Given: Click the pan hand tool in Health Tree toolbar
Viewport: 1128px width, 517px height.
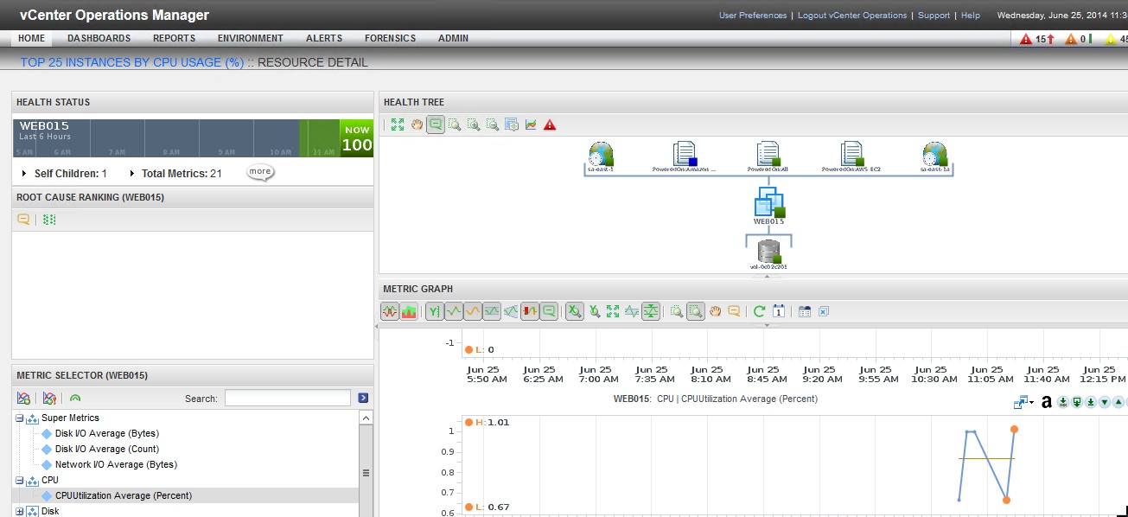Looking at the screenshot, I should pos(417,124).
